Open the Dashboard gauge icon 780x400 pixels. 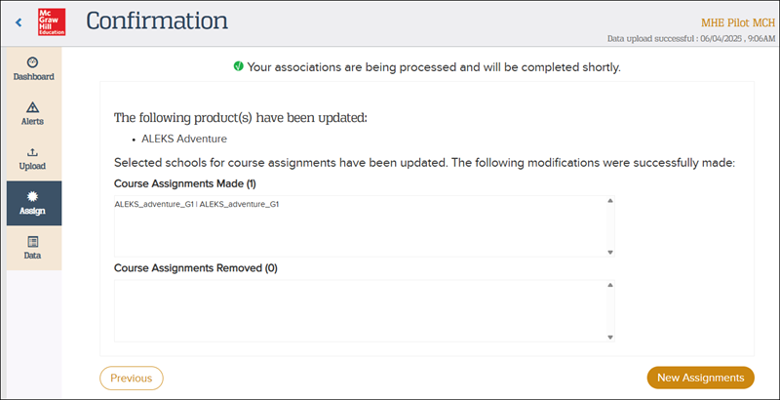[33, 61]
